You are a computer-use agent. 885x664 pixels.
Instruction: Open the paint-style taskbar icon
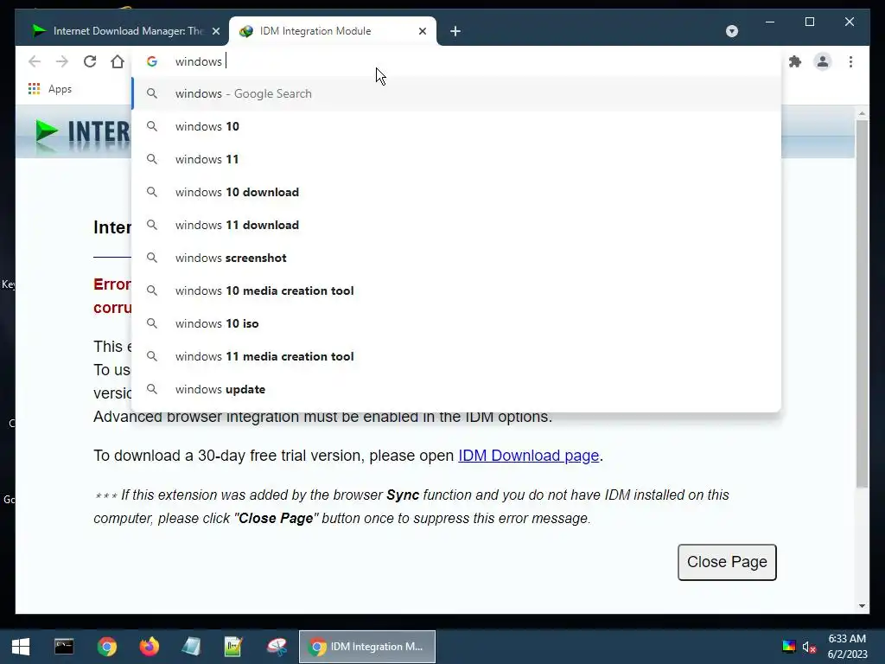(277, 647)
